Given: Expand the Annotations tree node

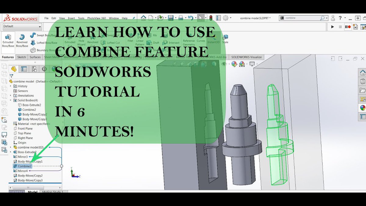Looking at the screenshot, I should click(x=11, y=96).
